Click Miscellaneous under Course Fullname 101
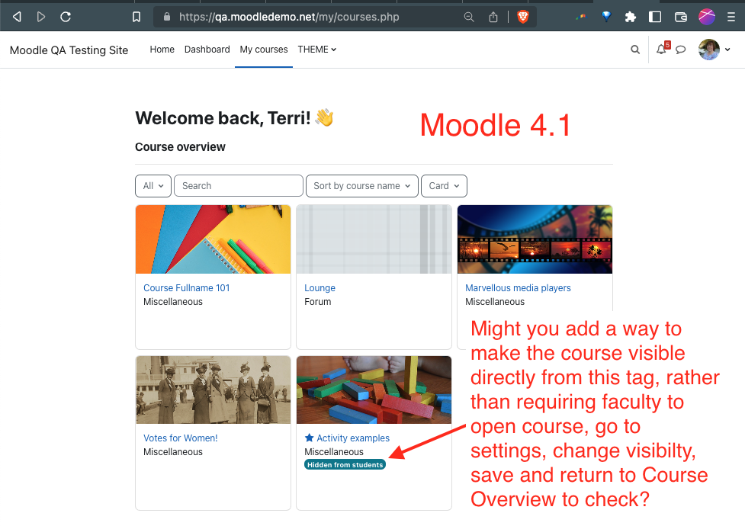This screenshot has height=526, width=745. (173, 302)
